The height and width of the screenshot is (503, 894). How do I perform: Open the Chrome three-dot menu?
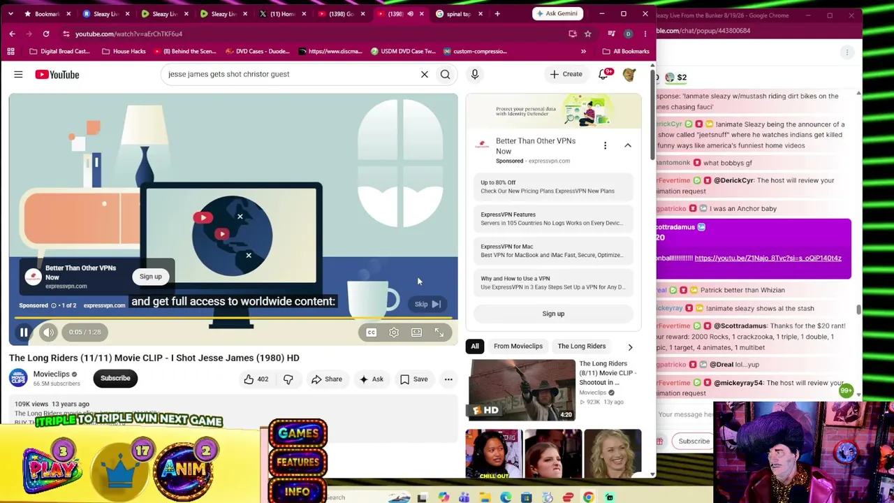click(x=645, y=34)
